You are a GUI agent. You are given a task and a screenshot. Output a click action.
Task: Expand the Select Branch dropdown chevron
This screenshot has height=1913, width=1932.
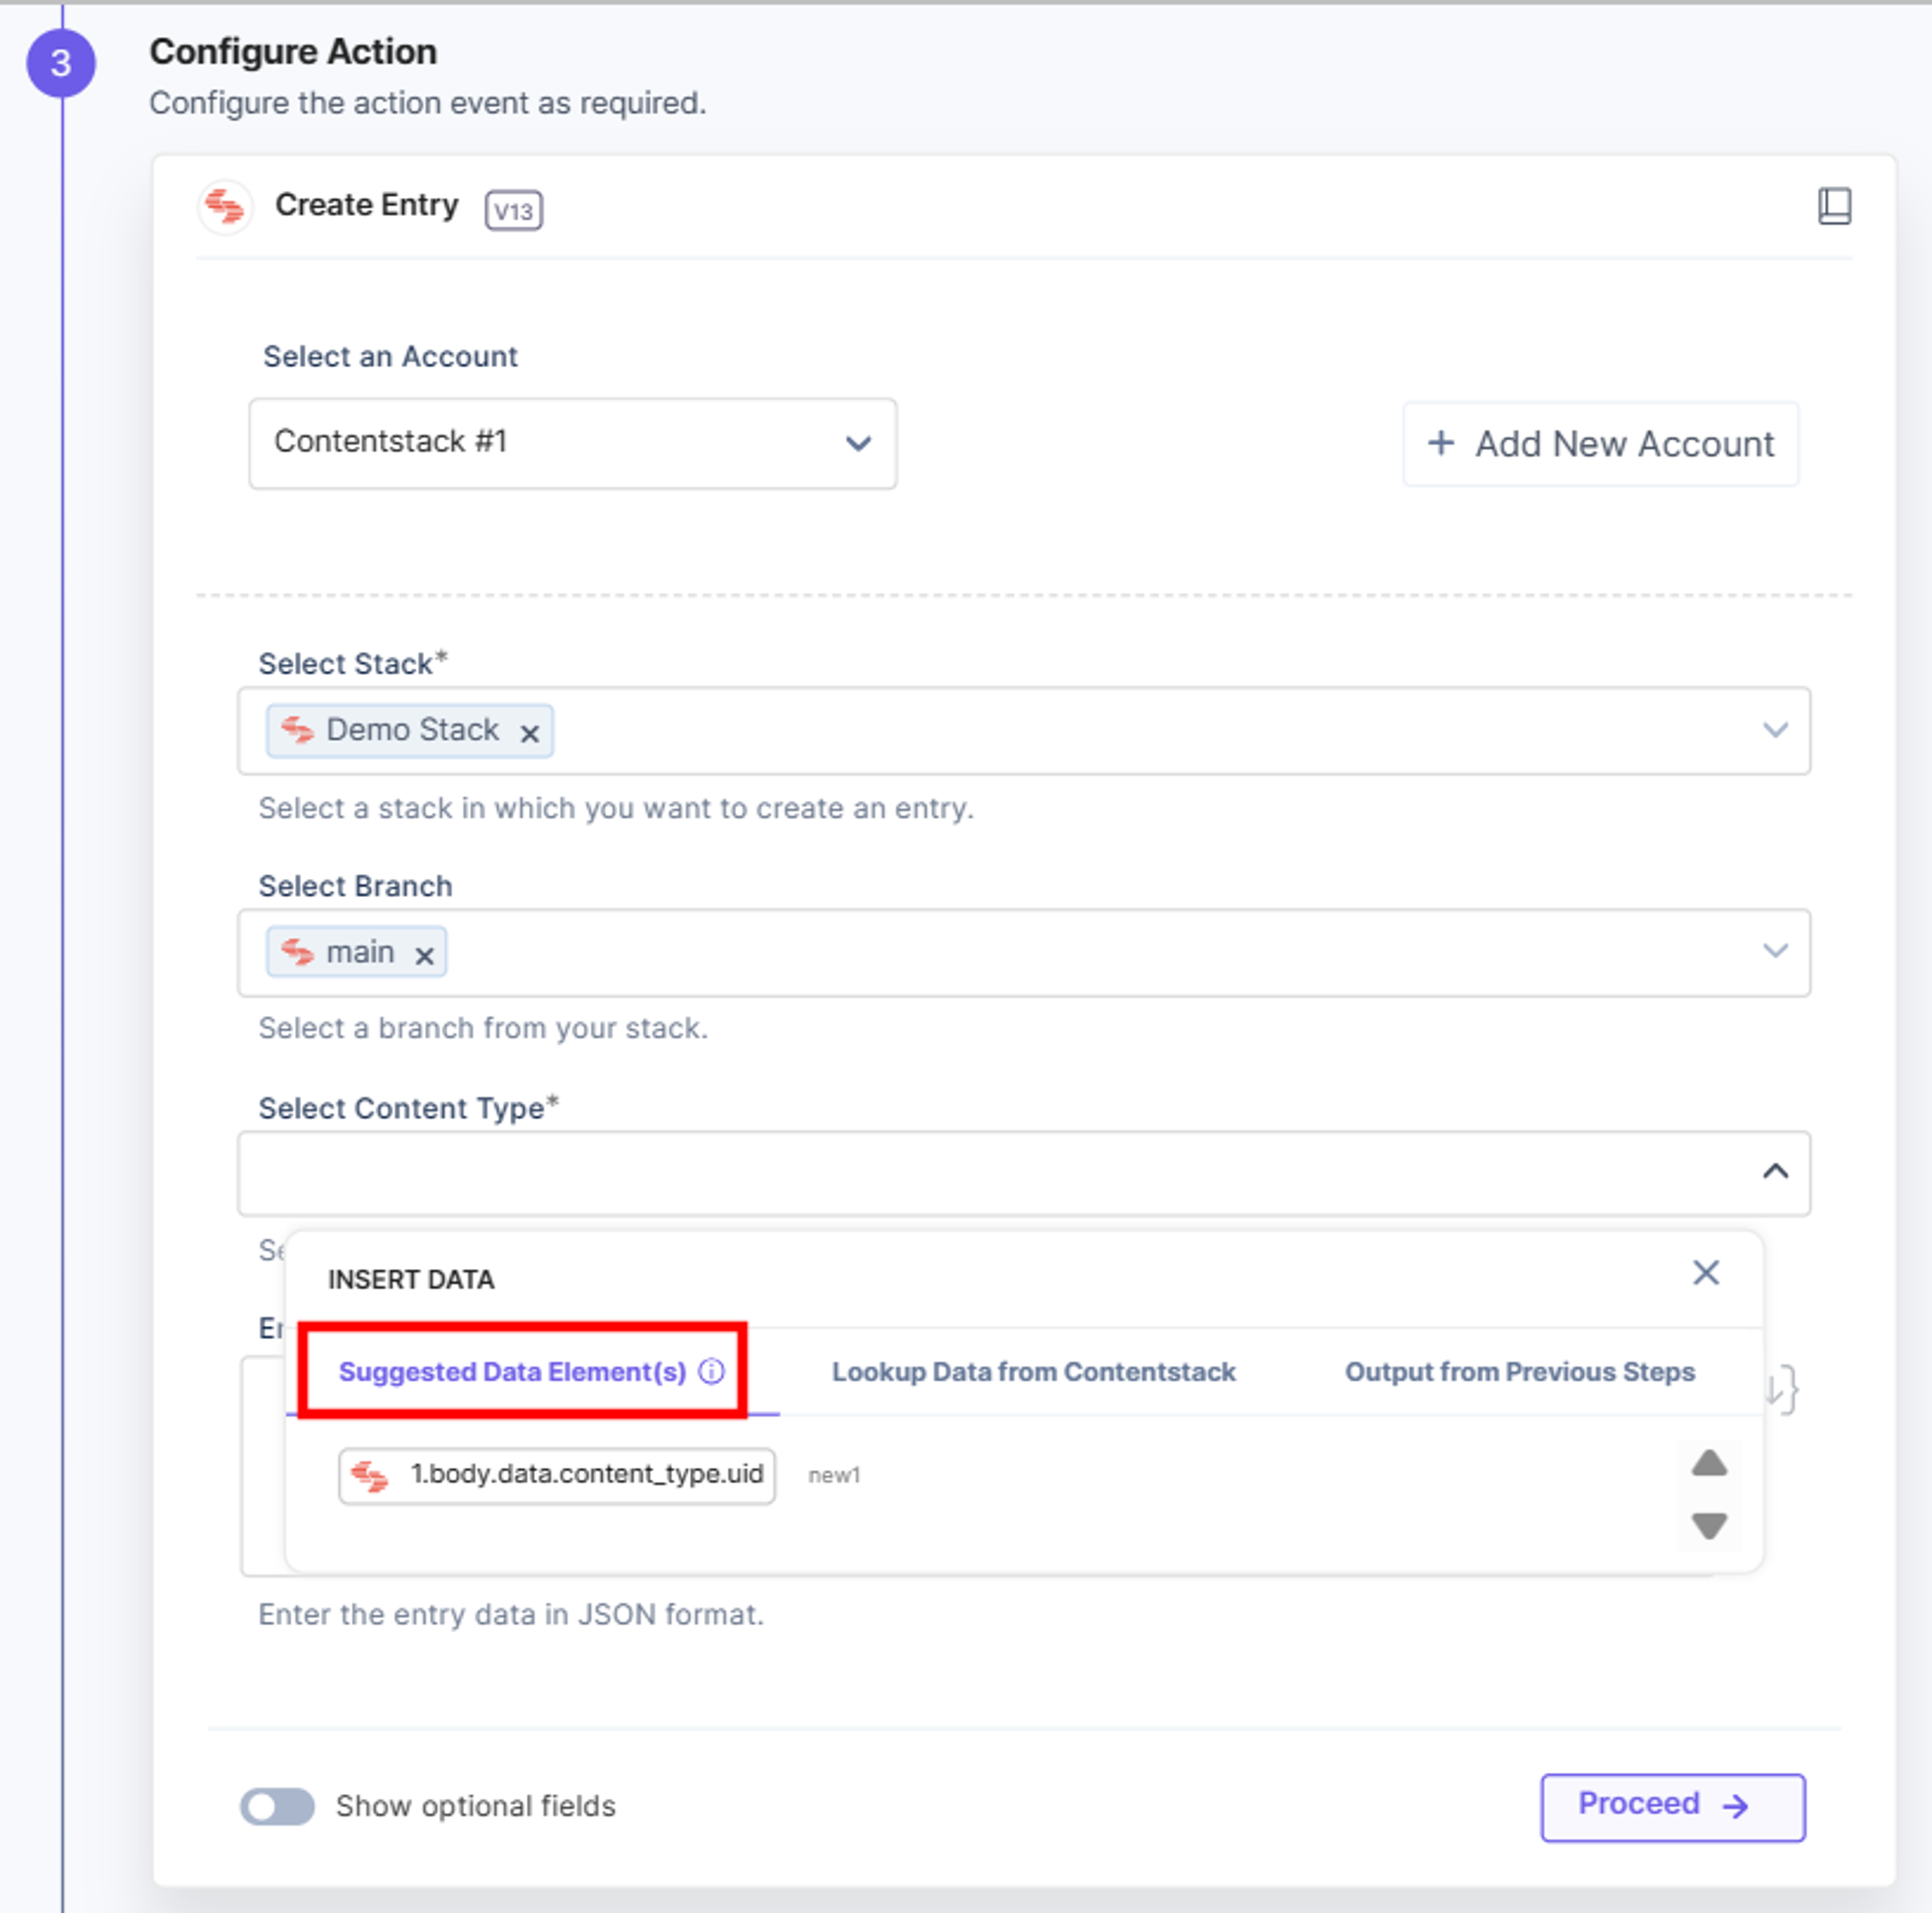[x=1775, y=950]
